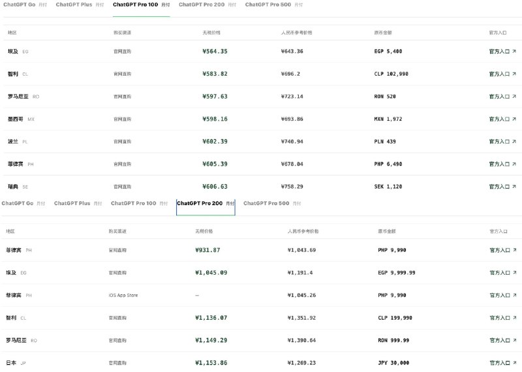Click the ¥1,045.26 RMB reference price
522x372 pixels.
coord(301,295)
